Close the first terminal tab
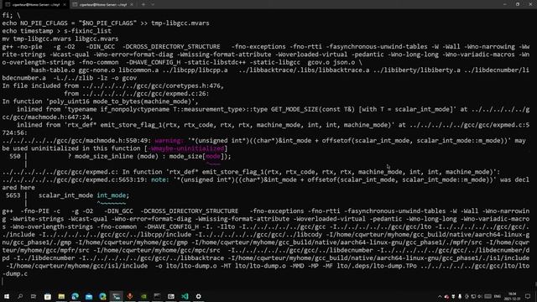This screenshot has height=302, width=537. [x=64, y=5]
